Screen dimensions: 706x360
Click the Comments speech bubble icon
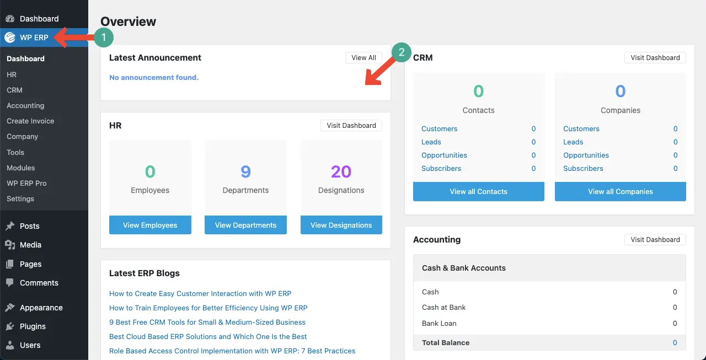(10, 283)
